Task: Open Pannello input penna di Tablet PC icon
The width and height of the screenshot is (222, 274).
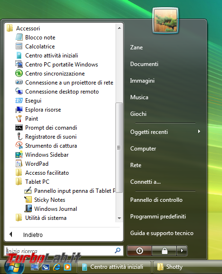Action: pos(28,190)
